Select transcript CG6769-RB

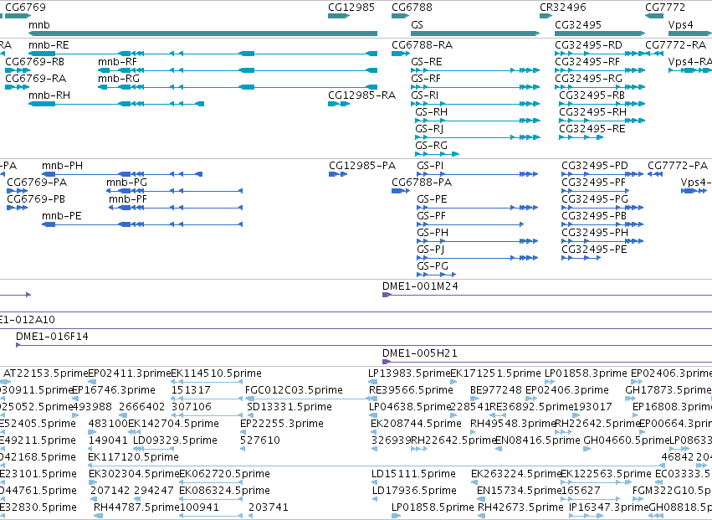tap(18, 70)
